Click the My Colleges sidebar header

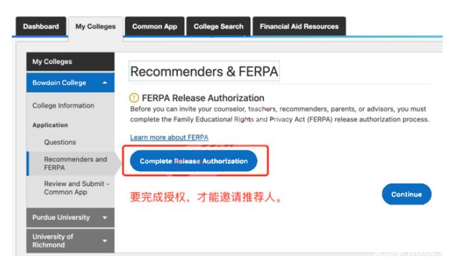[x=70, y=61]
